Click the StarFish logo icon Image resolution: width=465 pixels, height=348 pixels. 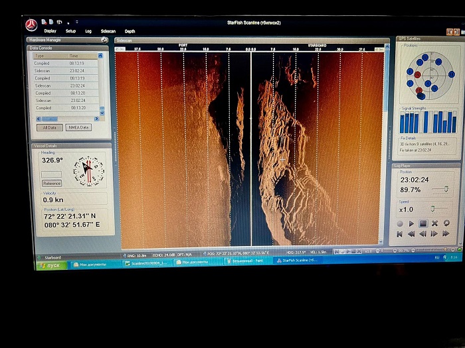coord(31,25)
